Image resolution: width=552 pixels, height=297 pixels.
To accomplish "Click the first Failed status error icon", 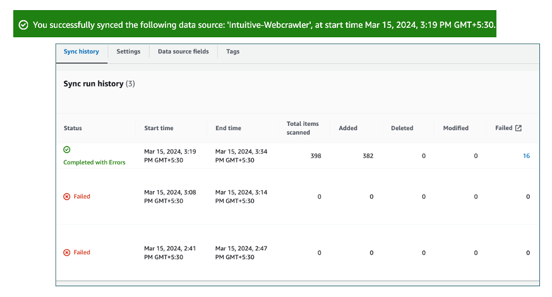I will [x=67, y=197].
